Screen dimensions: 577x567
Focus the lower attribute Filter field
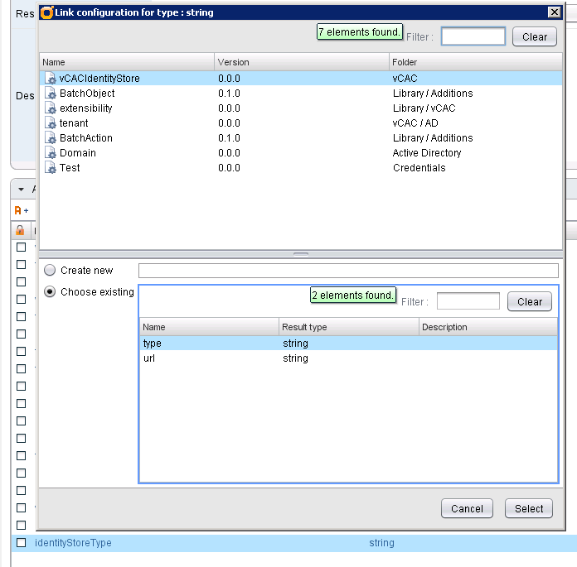pos(468,301)
